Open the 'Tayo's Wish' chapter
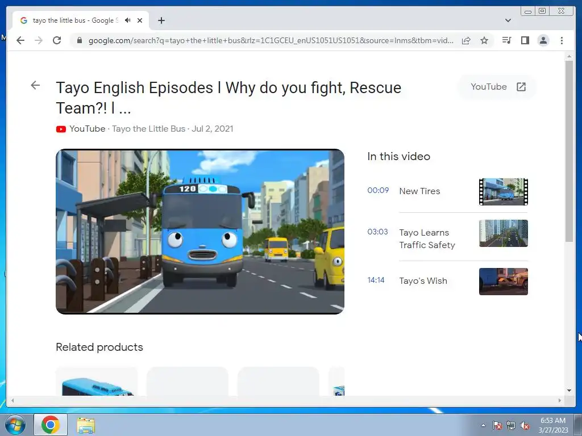 423,281
